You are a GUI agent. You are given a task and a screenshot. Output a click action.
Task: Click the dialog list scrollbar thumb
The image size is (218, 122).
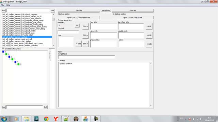(53, 19)
